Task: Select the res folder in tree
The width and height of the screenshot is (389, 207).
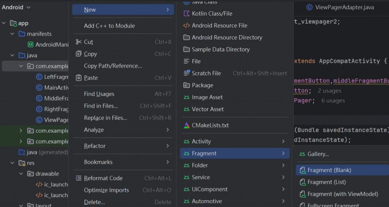Action: point(30,163)
